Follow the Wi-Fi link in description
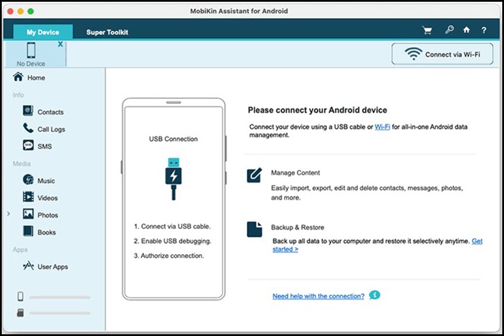This screenshot has width=504, height=336. (x=382, y=127)
